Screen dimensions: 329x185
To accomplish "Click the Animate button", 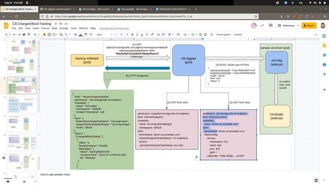I will tap(238, 34).
